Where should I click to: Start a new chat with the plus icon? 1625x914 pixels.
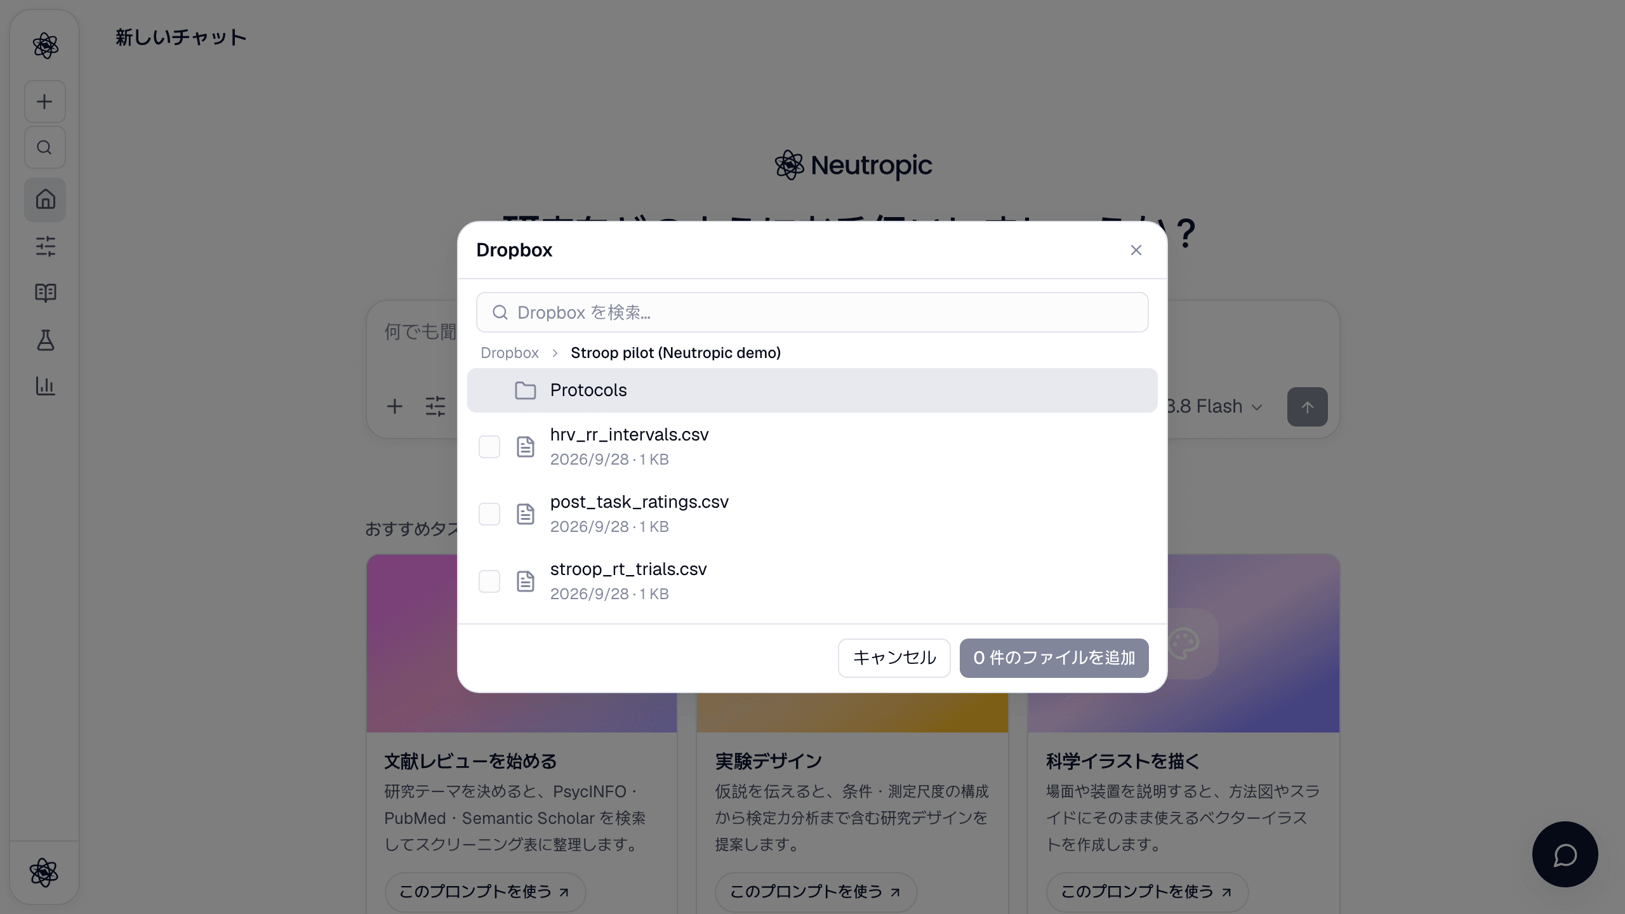click(x=45, y=102)
